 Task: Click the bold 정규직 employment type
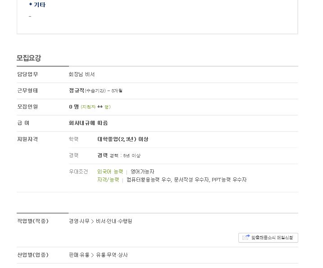click(x=77, y=91)
